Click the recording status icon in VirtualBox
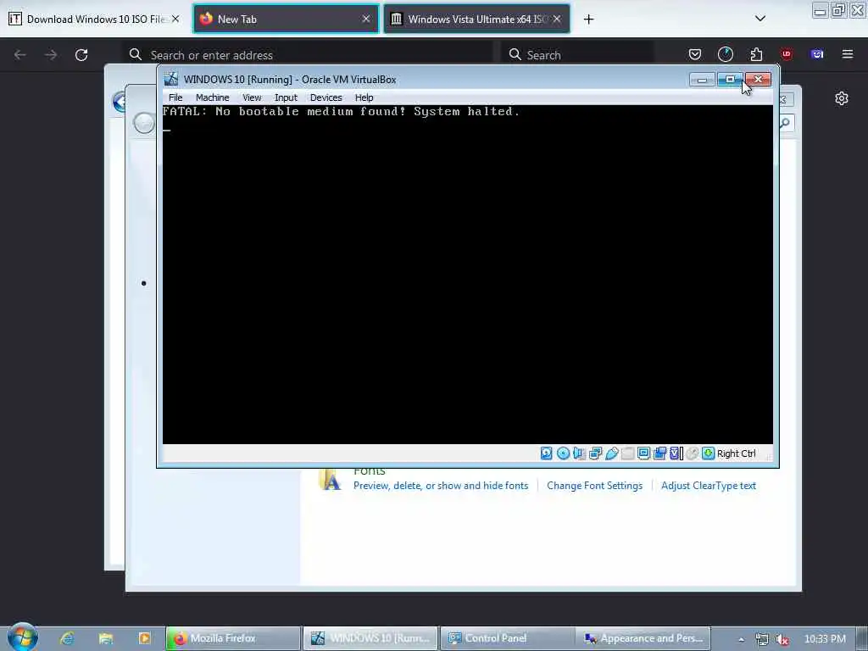 (659, 453)
